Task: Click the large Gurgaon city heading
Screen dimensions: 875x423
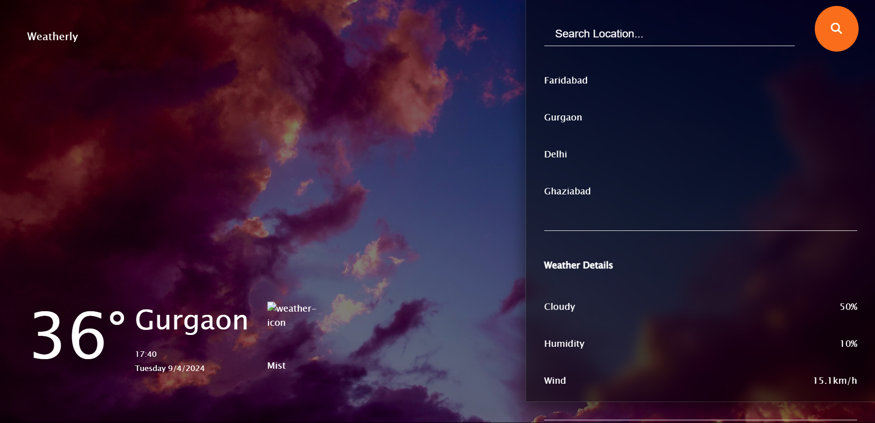Action: coord(191,320)
